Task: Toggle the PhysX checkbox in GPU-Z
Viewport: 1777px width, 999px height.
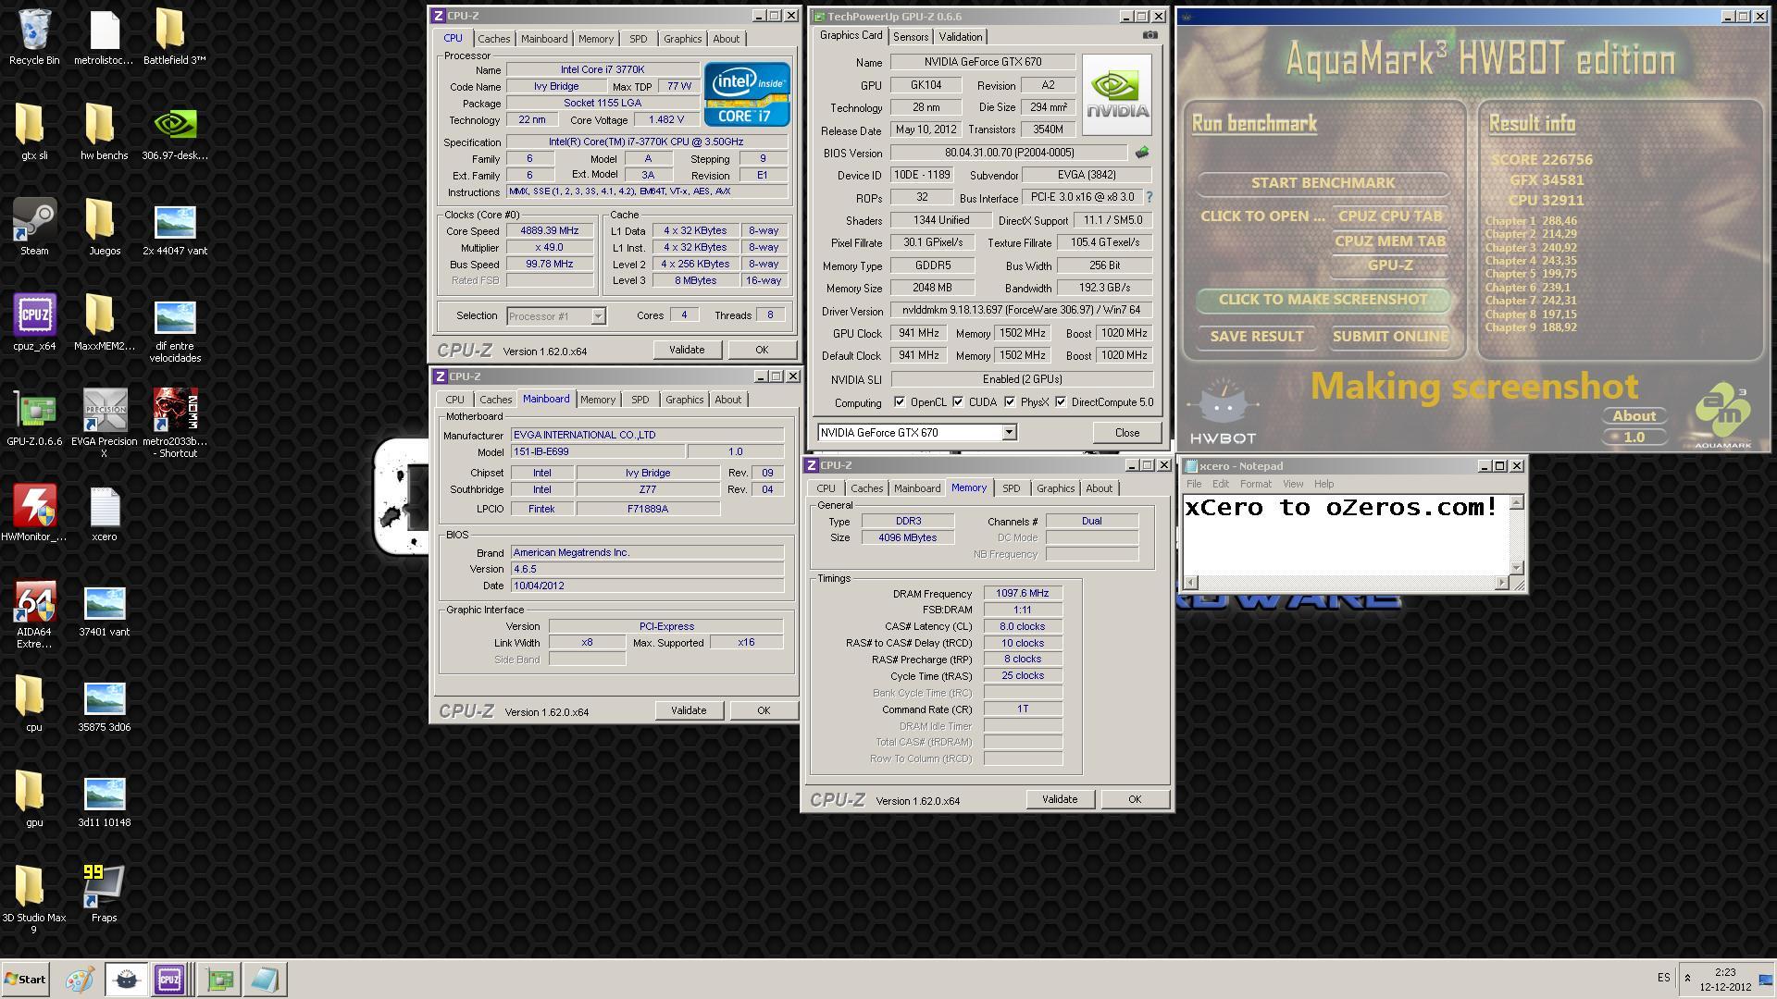Action: 1010,402
